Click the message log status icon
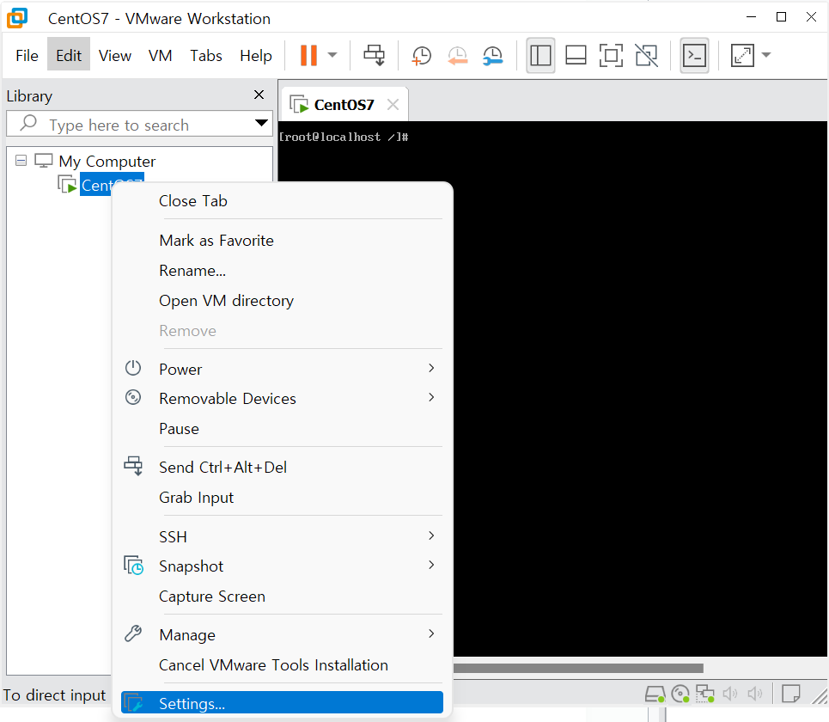Image resolution: width=829 pixels, height=722 pixels. tap(791, 694)
